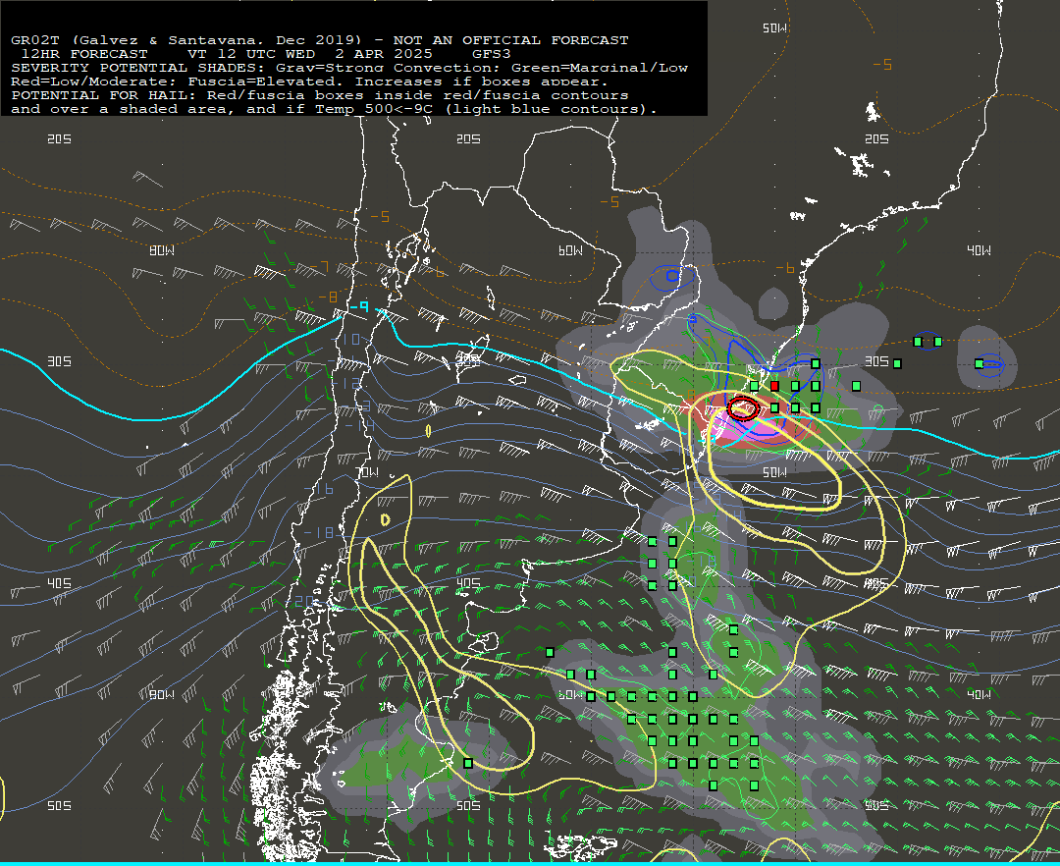Image resolution: width=1060 pixels, height=866 pixels.
Task: Click the leftmost 20S latitude label
Action: (60, 138)
